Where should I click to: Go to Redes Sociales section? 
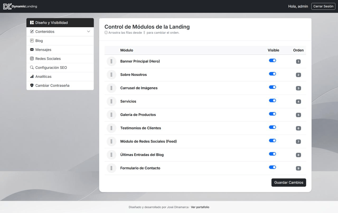[60, 59]
